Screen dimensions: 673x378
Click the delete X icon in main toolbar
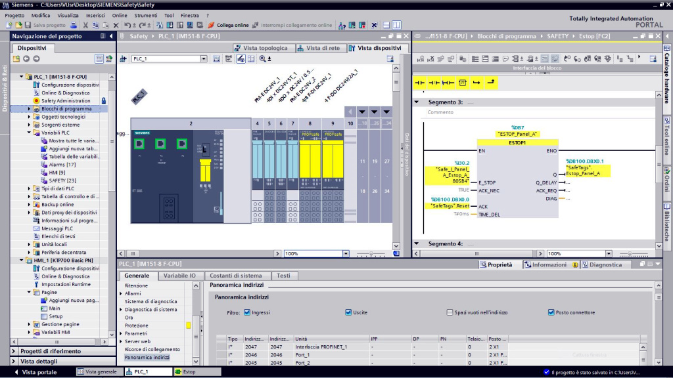116,26
